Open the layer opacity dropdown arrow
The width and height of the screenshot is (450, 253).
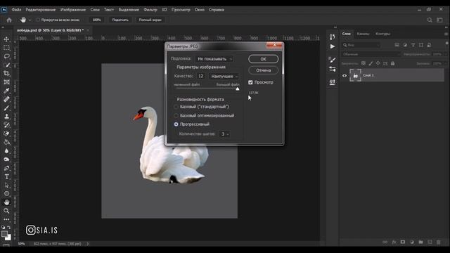445,54
